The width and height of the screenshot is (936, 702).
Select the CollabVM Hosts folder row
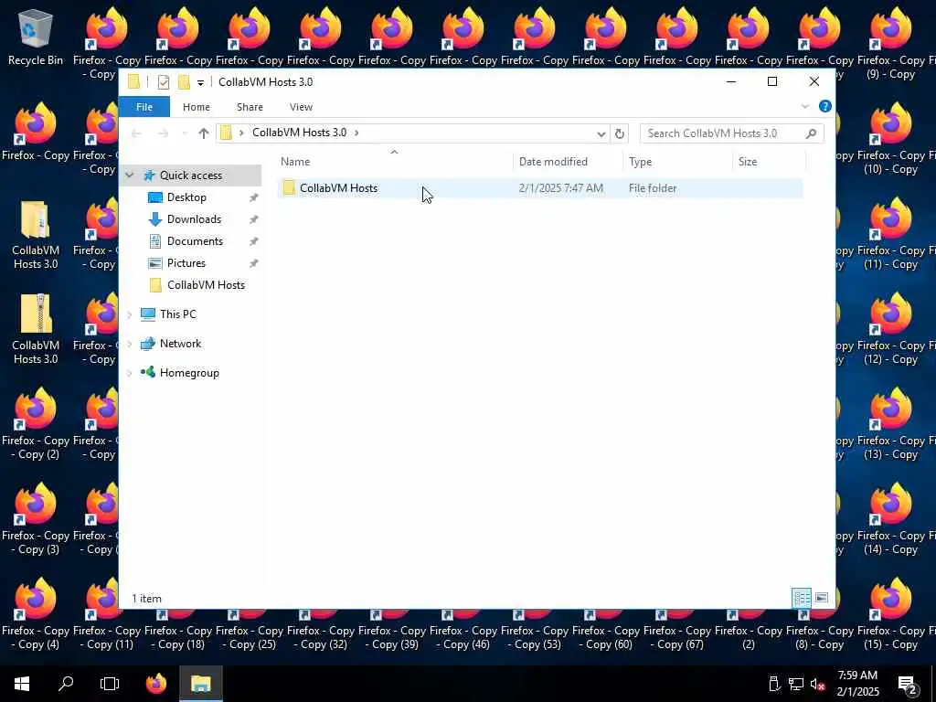coord(539,188)
